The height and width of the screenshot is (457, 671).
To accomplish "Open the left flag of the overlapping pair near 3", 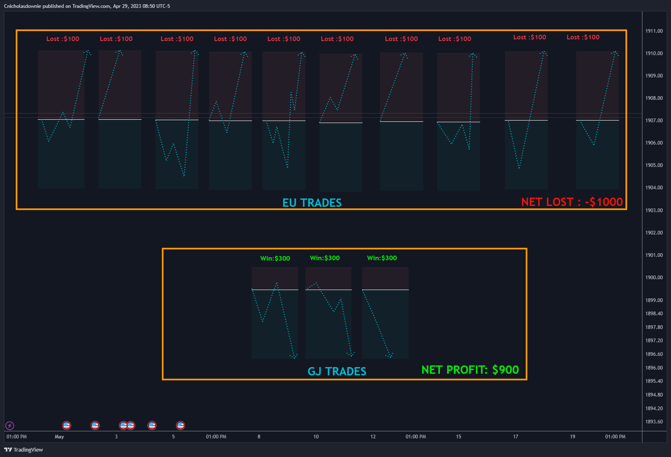I will point(123,426).
